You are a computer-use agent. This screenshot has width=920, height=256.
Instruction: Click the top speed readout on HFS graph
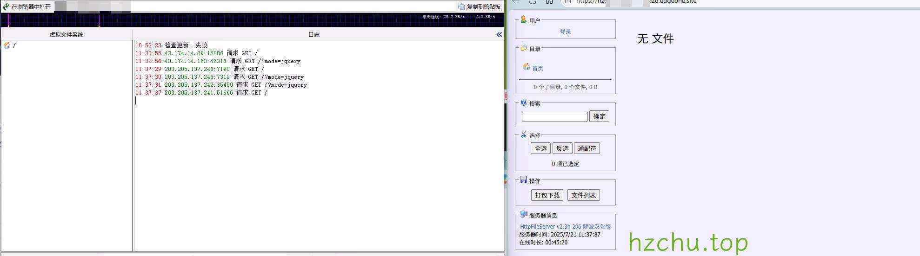[459, 17]
